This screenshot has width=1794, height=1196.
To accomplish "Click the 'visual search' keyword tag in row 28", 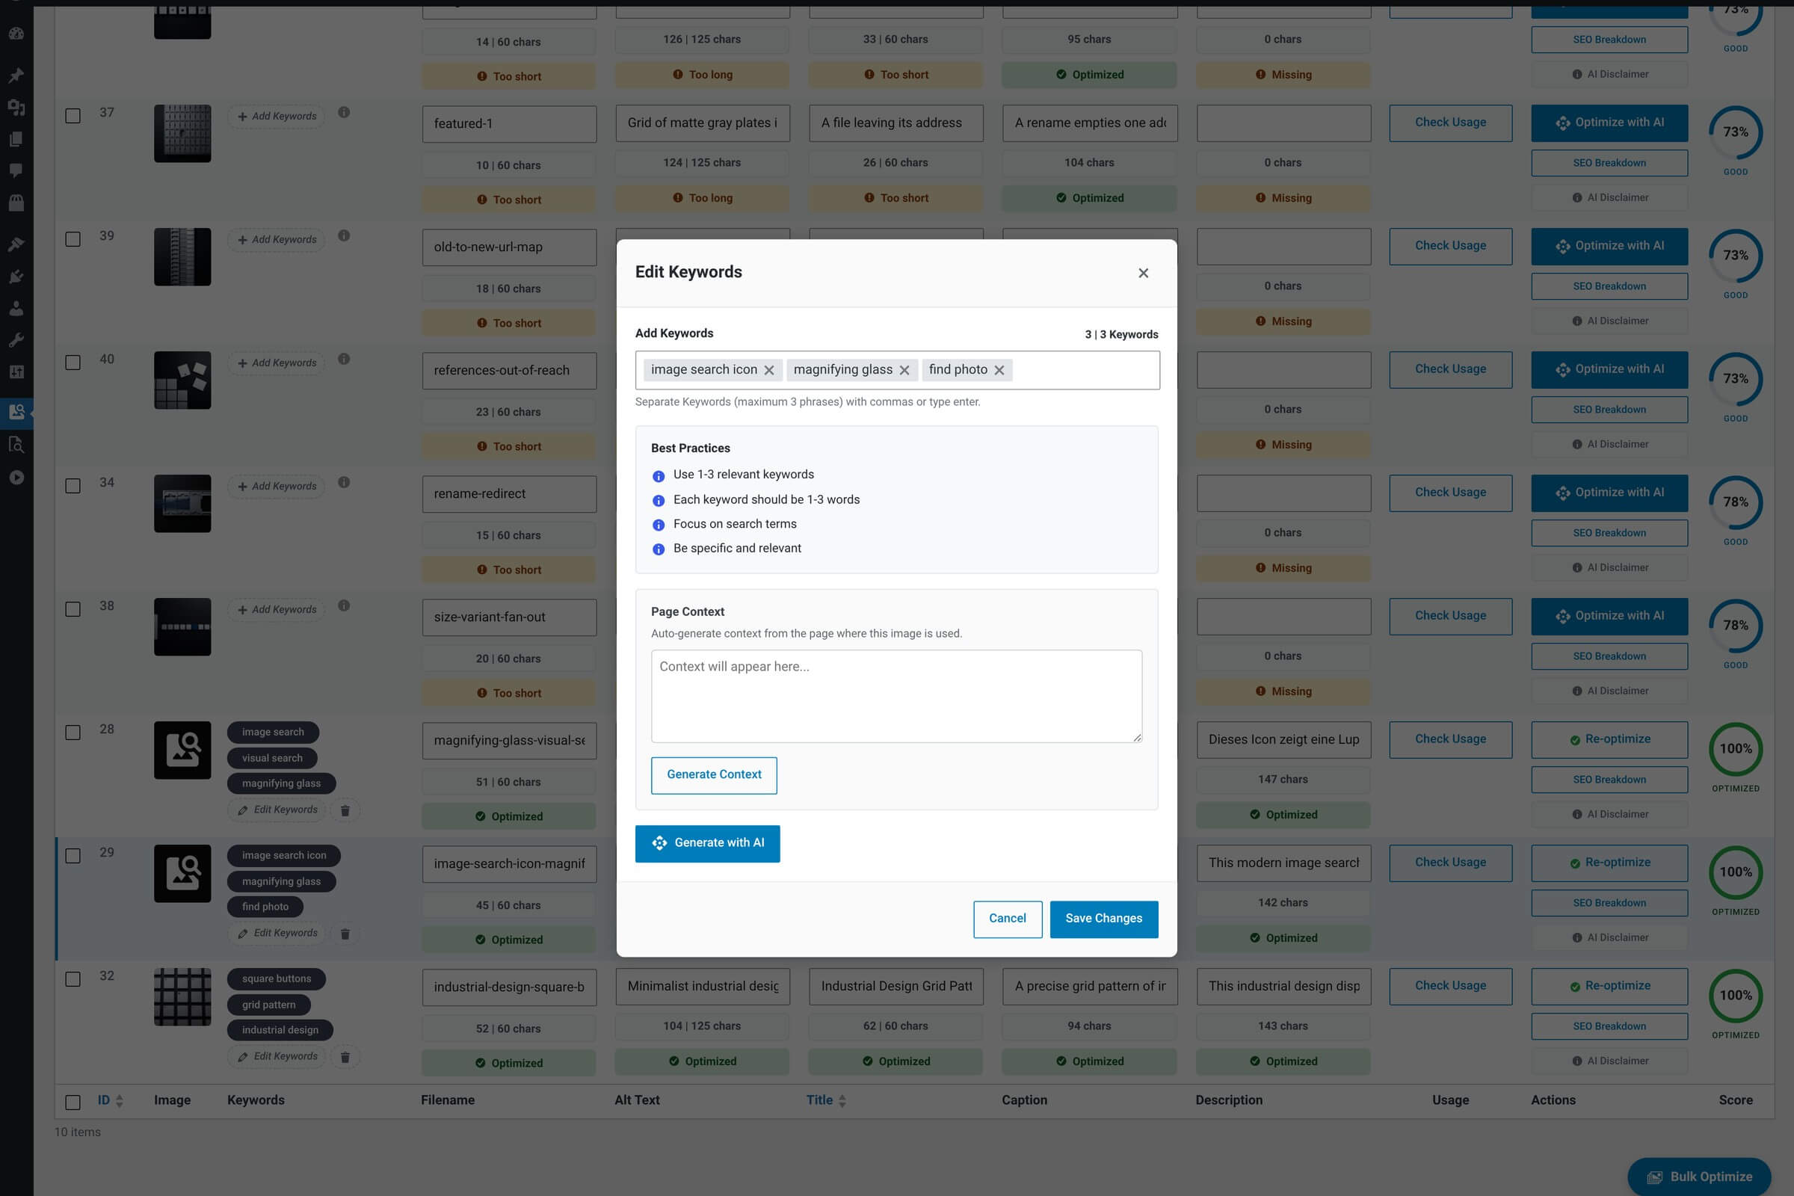I will pyautogui.click(x=272, y=758).
